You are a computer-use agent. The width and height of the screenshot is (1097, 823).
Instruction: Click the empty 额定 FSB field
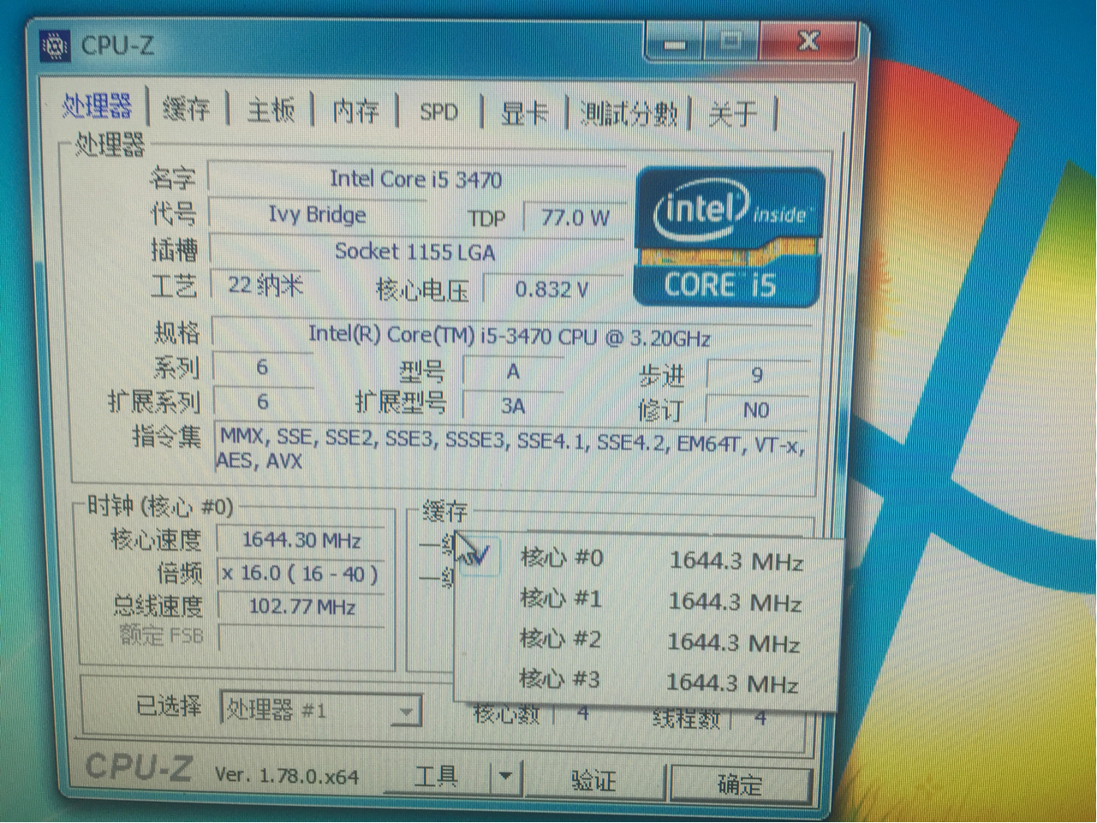coord(301,637)
